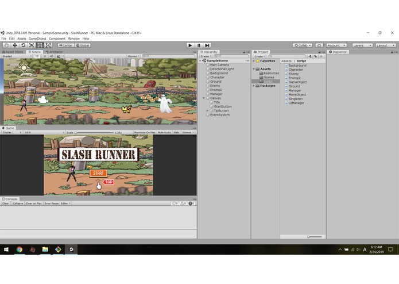Open the Window menu
Viewport: 399px width, 284px height.
pyautogui.click(x=74, y=39)
